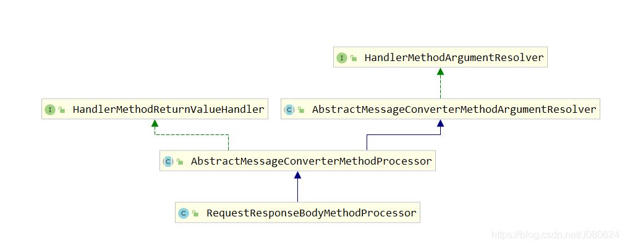Viewport: 625px width, 246px height.
Task: Click the interface icon of HandlerMethodReturnValueHandler
Action: point(50,110)
